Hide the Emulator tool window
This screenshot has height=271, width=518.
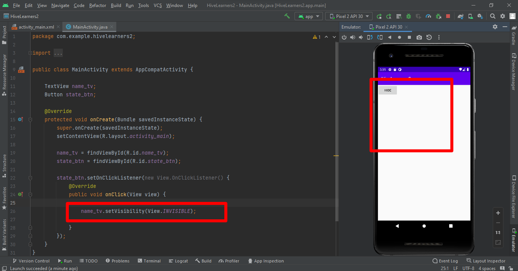click(x=505, y=27)
